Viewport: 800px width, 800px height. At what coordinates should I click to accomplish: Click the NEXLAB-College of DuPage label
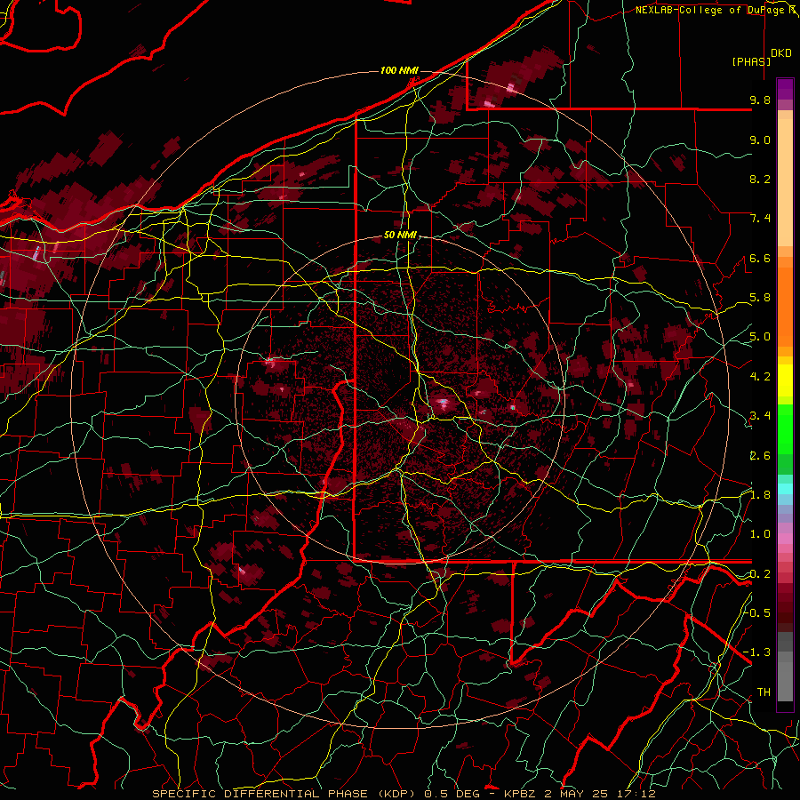(x=712, y=10)
